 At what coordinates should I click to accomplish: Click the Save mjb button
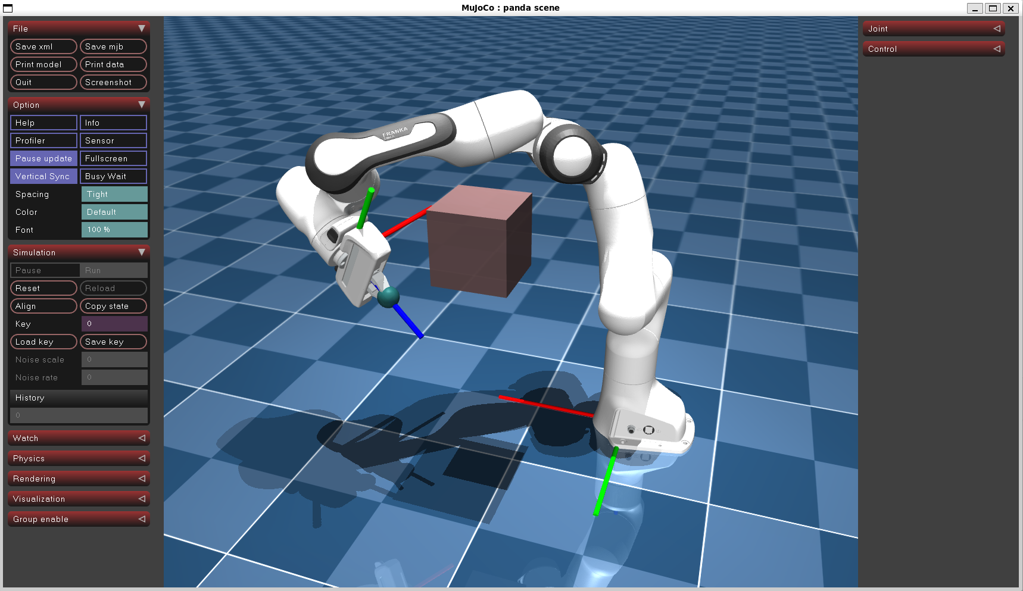[x=113, y=46]
